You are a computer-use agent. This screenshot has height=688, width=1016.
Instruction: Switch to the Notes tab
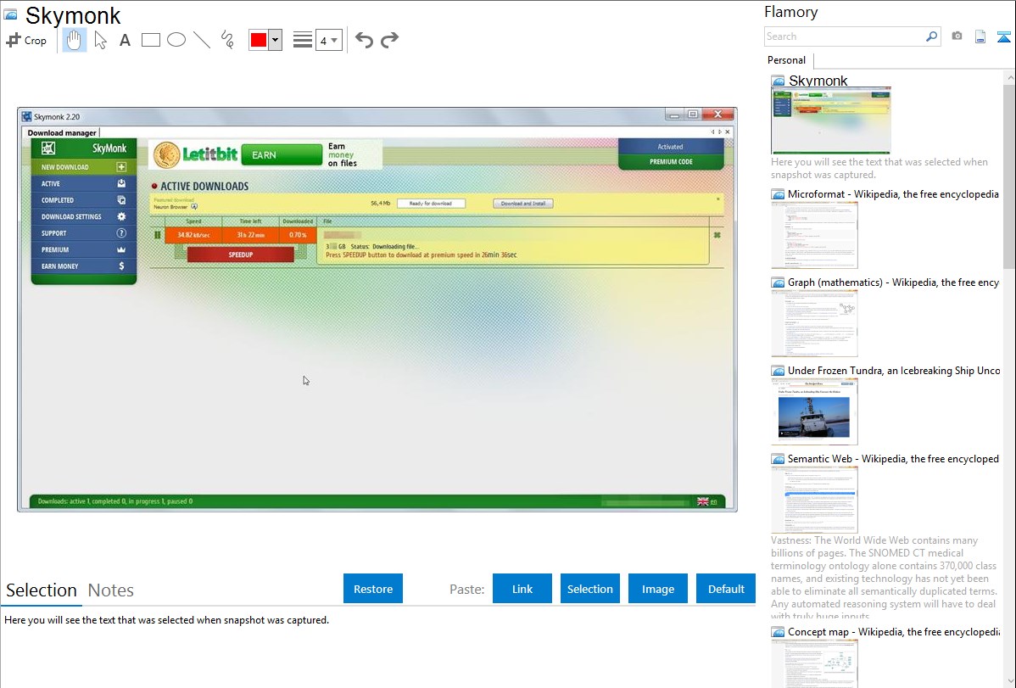coord(111,590)
